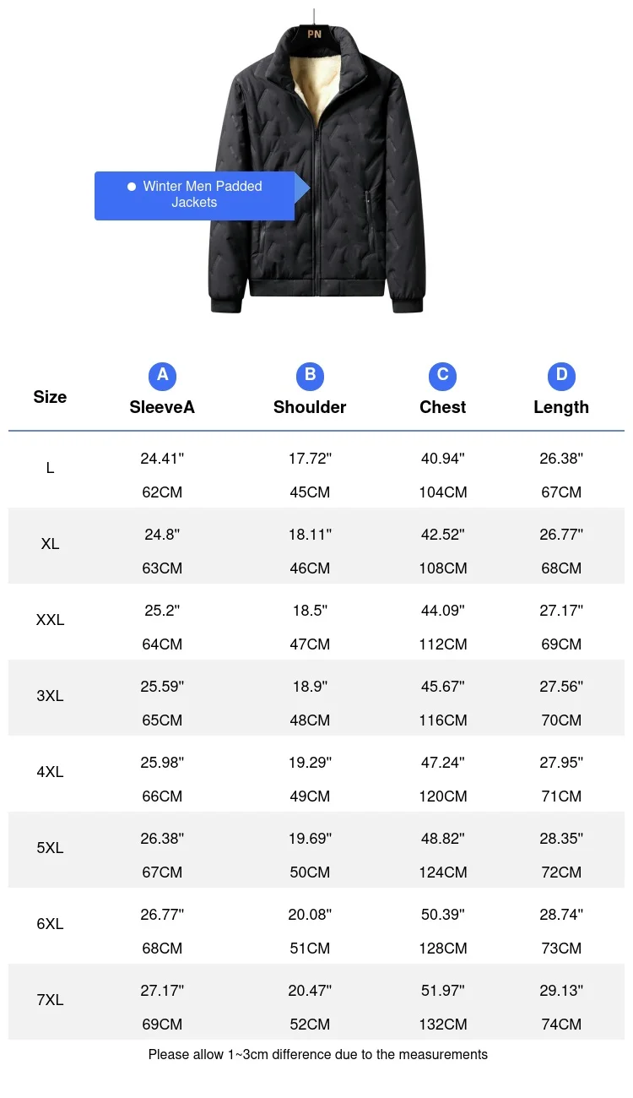Image resolution: width=633 pixels, height=1098 pixels.
Task: Click the blue circle C icon
Action: [442, 376]
